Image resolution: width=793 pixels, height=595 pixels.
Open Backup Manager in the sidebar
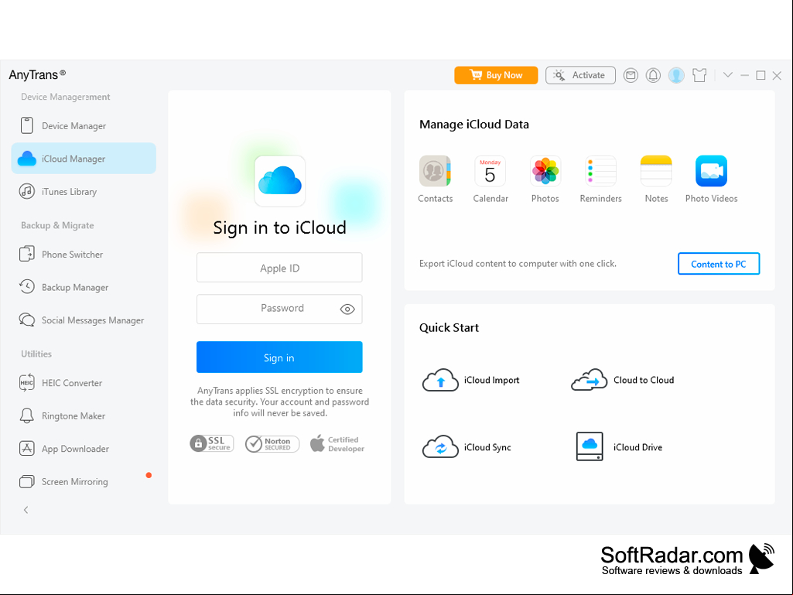coord(84,287)
